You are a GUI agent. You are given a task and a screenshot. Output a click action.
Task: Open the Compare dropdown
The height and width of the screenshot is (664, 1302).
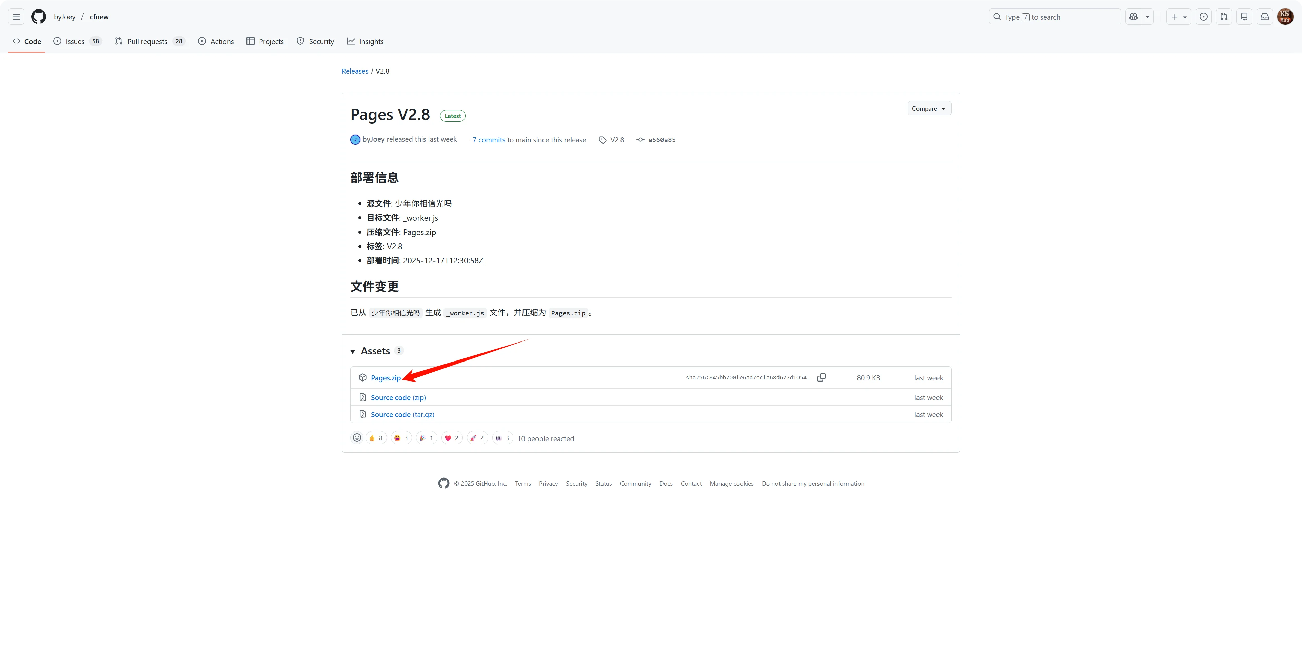(x=928, y=108)
